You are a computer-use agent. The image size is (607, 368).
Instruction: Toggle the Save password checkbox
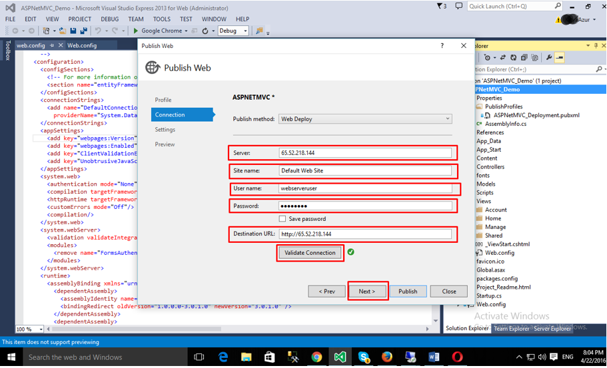coord(283,219)
